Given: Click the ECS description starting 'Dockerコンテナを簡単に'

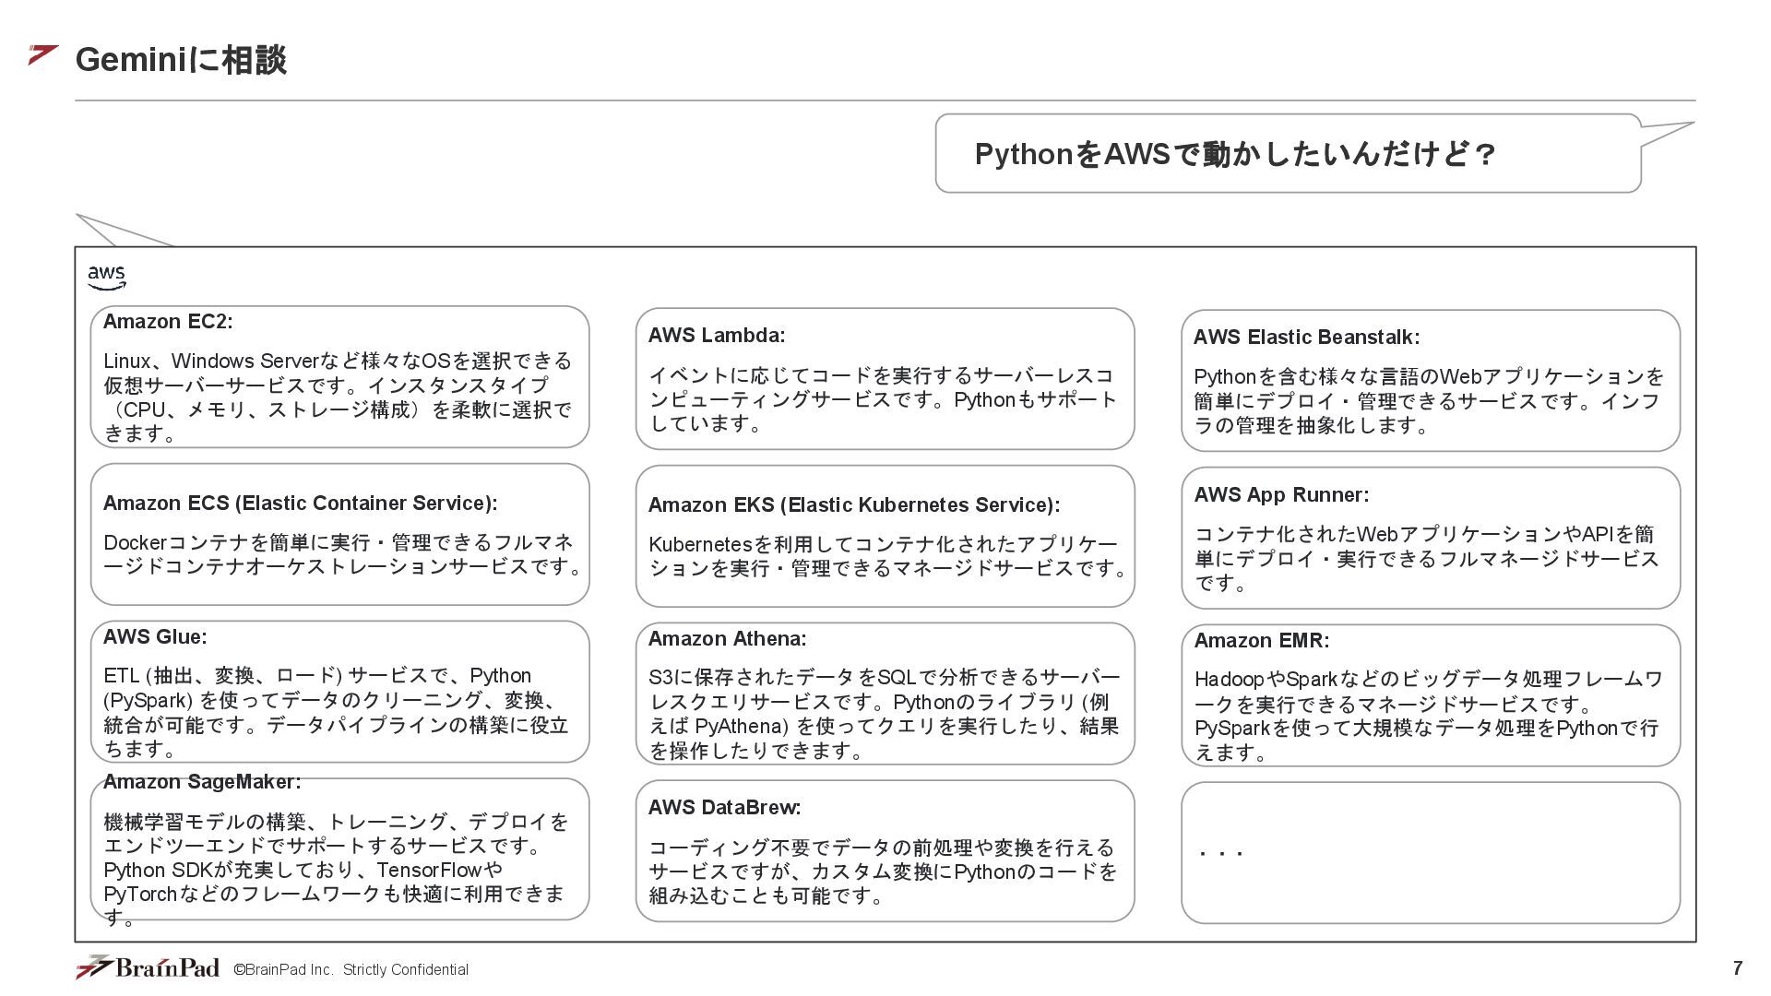Looking at the screenshot, I should [x=343, y=554].
